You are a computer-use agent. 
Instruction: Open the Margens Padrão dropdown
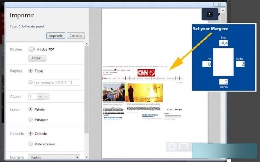tap(54, 157)
